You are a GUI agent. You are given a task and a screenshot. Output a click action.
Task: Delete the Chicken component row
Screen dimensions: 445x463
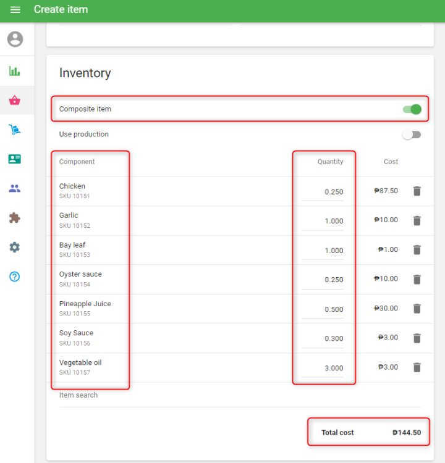pyautogui.click(x=417, y=191)
